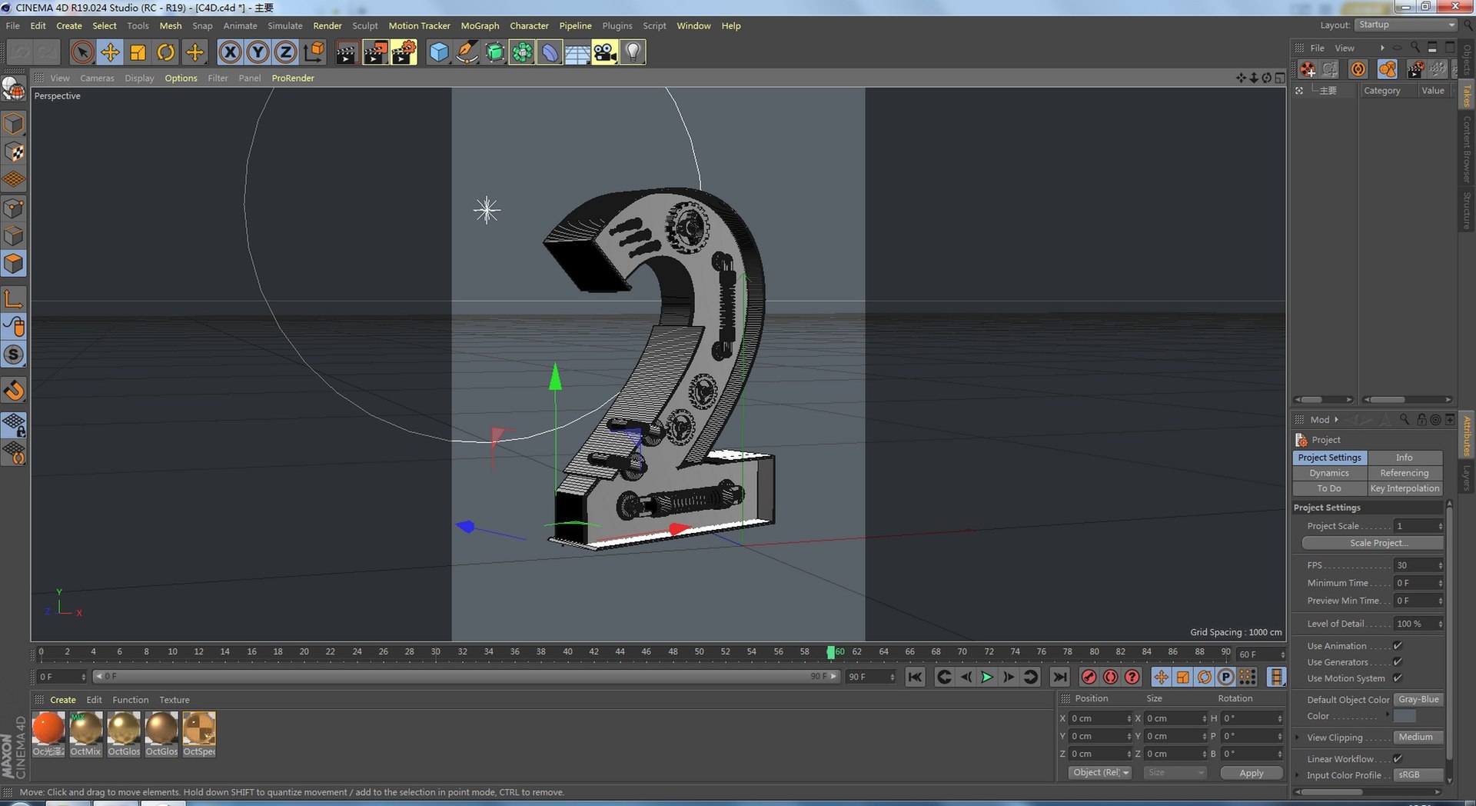This screenshot has width=1476, height=806.
Task: Play the animation forwards
Action: 987,677
